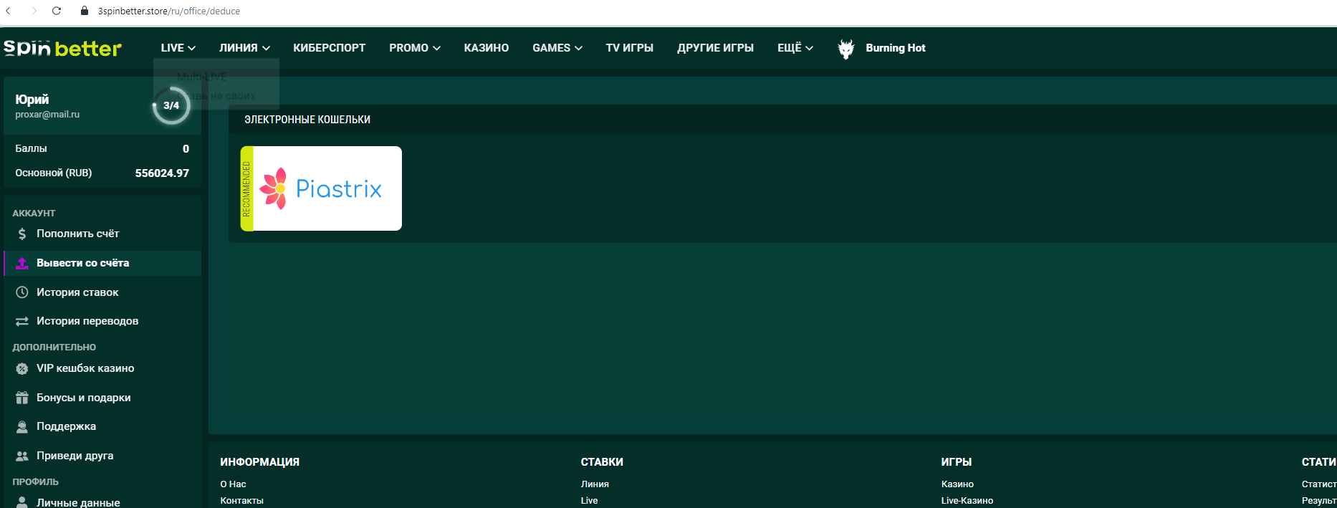
Task: Click the clock icon for История ставок
Action: [22, 292]
